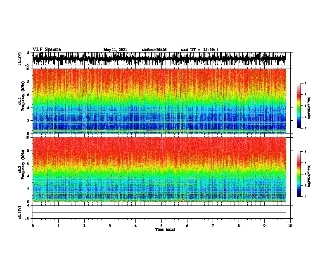The width and height of the screenshot is (327, 253).
Task: Click the 'start UT = 21:50:1' header text
Action: pyautogui.click(x=199, y=50)
